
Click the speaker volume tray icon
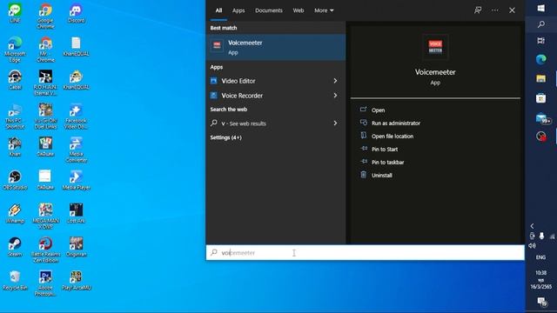[532, 245]
